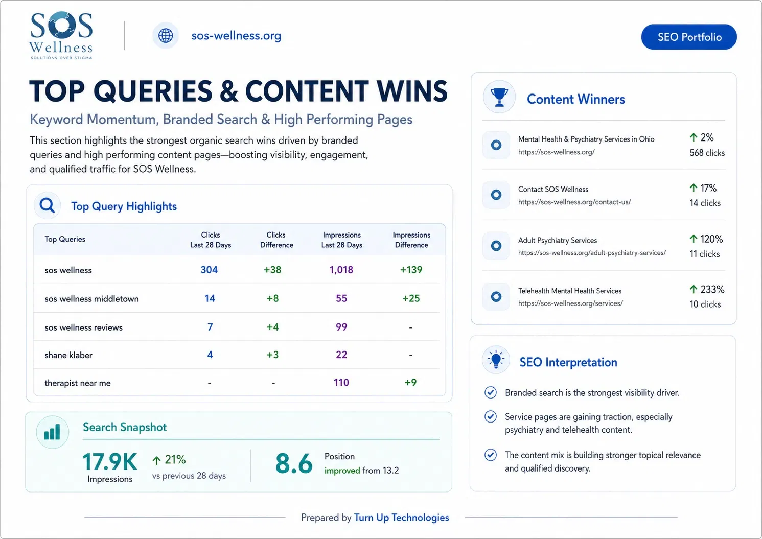Click the magnifier icon by Top Query Highlights
The image size is (762, 539).
[48, 205]
